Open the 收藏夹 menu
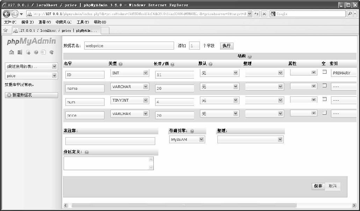Image resolution: width=360 pixels, height=211 pixels. tap(64, 22)
